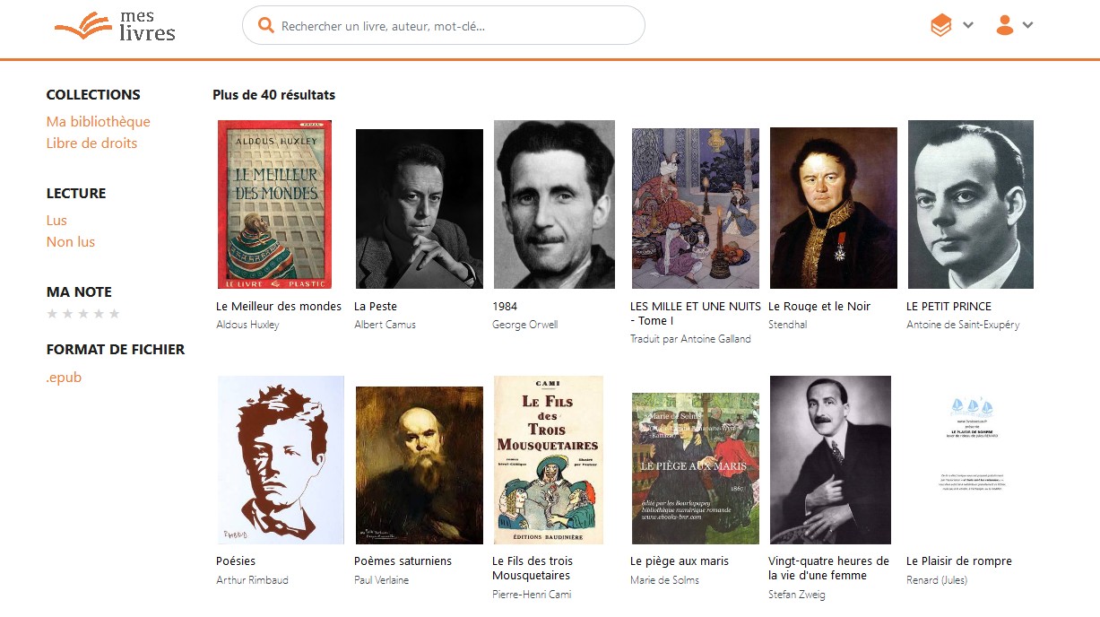Select the .epub file format filter
Screen dimensions: 1100x617
coord(64,378)
